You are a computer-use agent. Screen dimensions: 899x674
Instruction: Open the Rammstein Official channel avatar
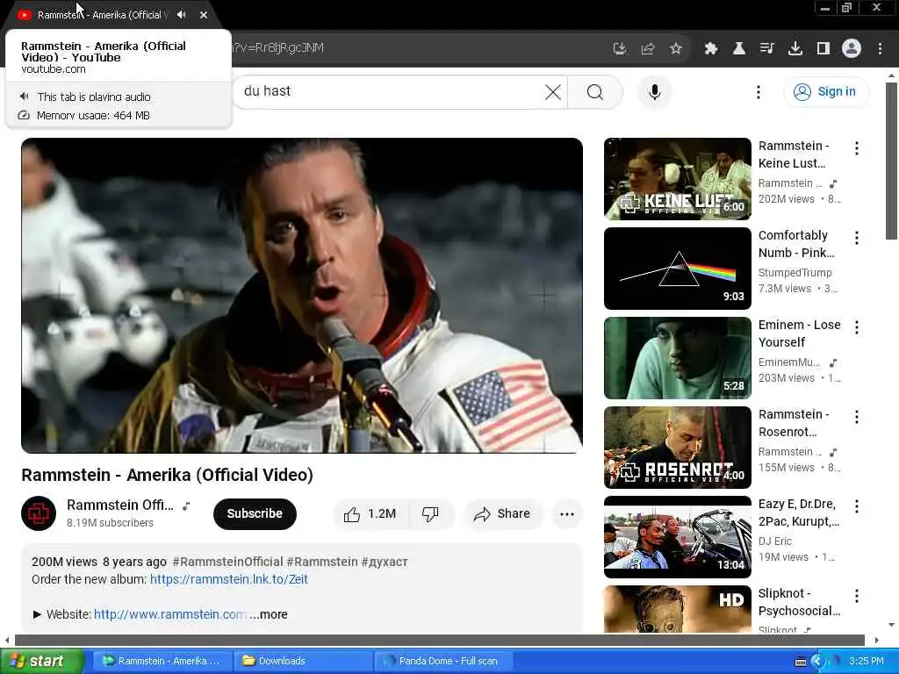point(39,513)
